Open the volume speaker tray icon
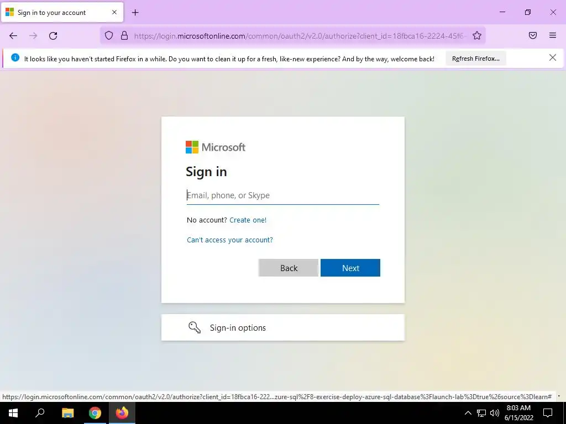 pyautogui.click(x=495, y=413)
